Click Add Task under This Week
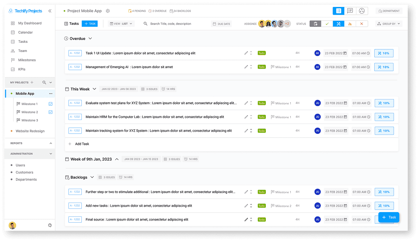Image resolution: width=418 pixels, height=241 pixels. (x=82, y=144)
